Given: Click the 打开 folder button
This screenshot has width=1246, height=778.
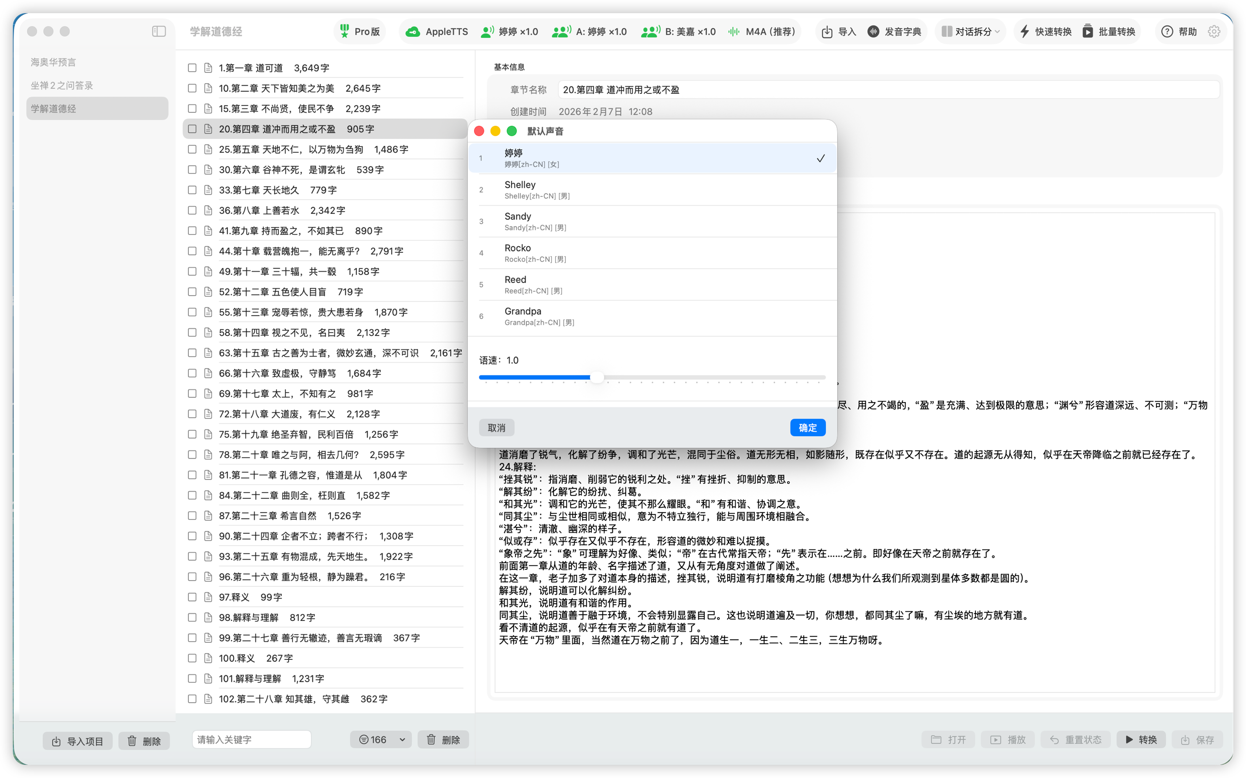Looking at the screenshot, I should tap(949, 740).
